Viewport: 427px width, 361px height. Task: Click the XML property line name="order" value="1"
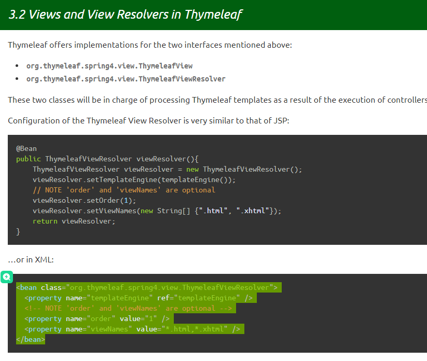click(97, 318)
